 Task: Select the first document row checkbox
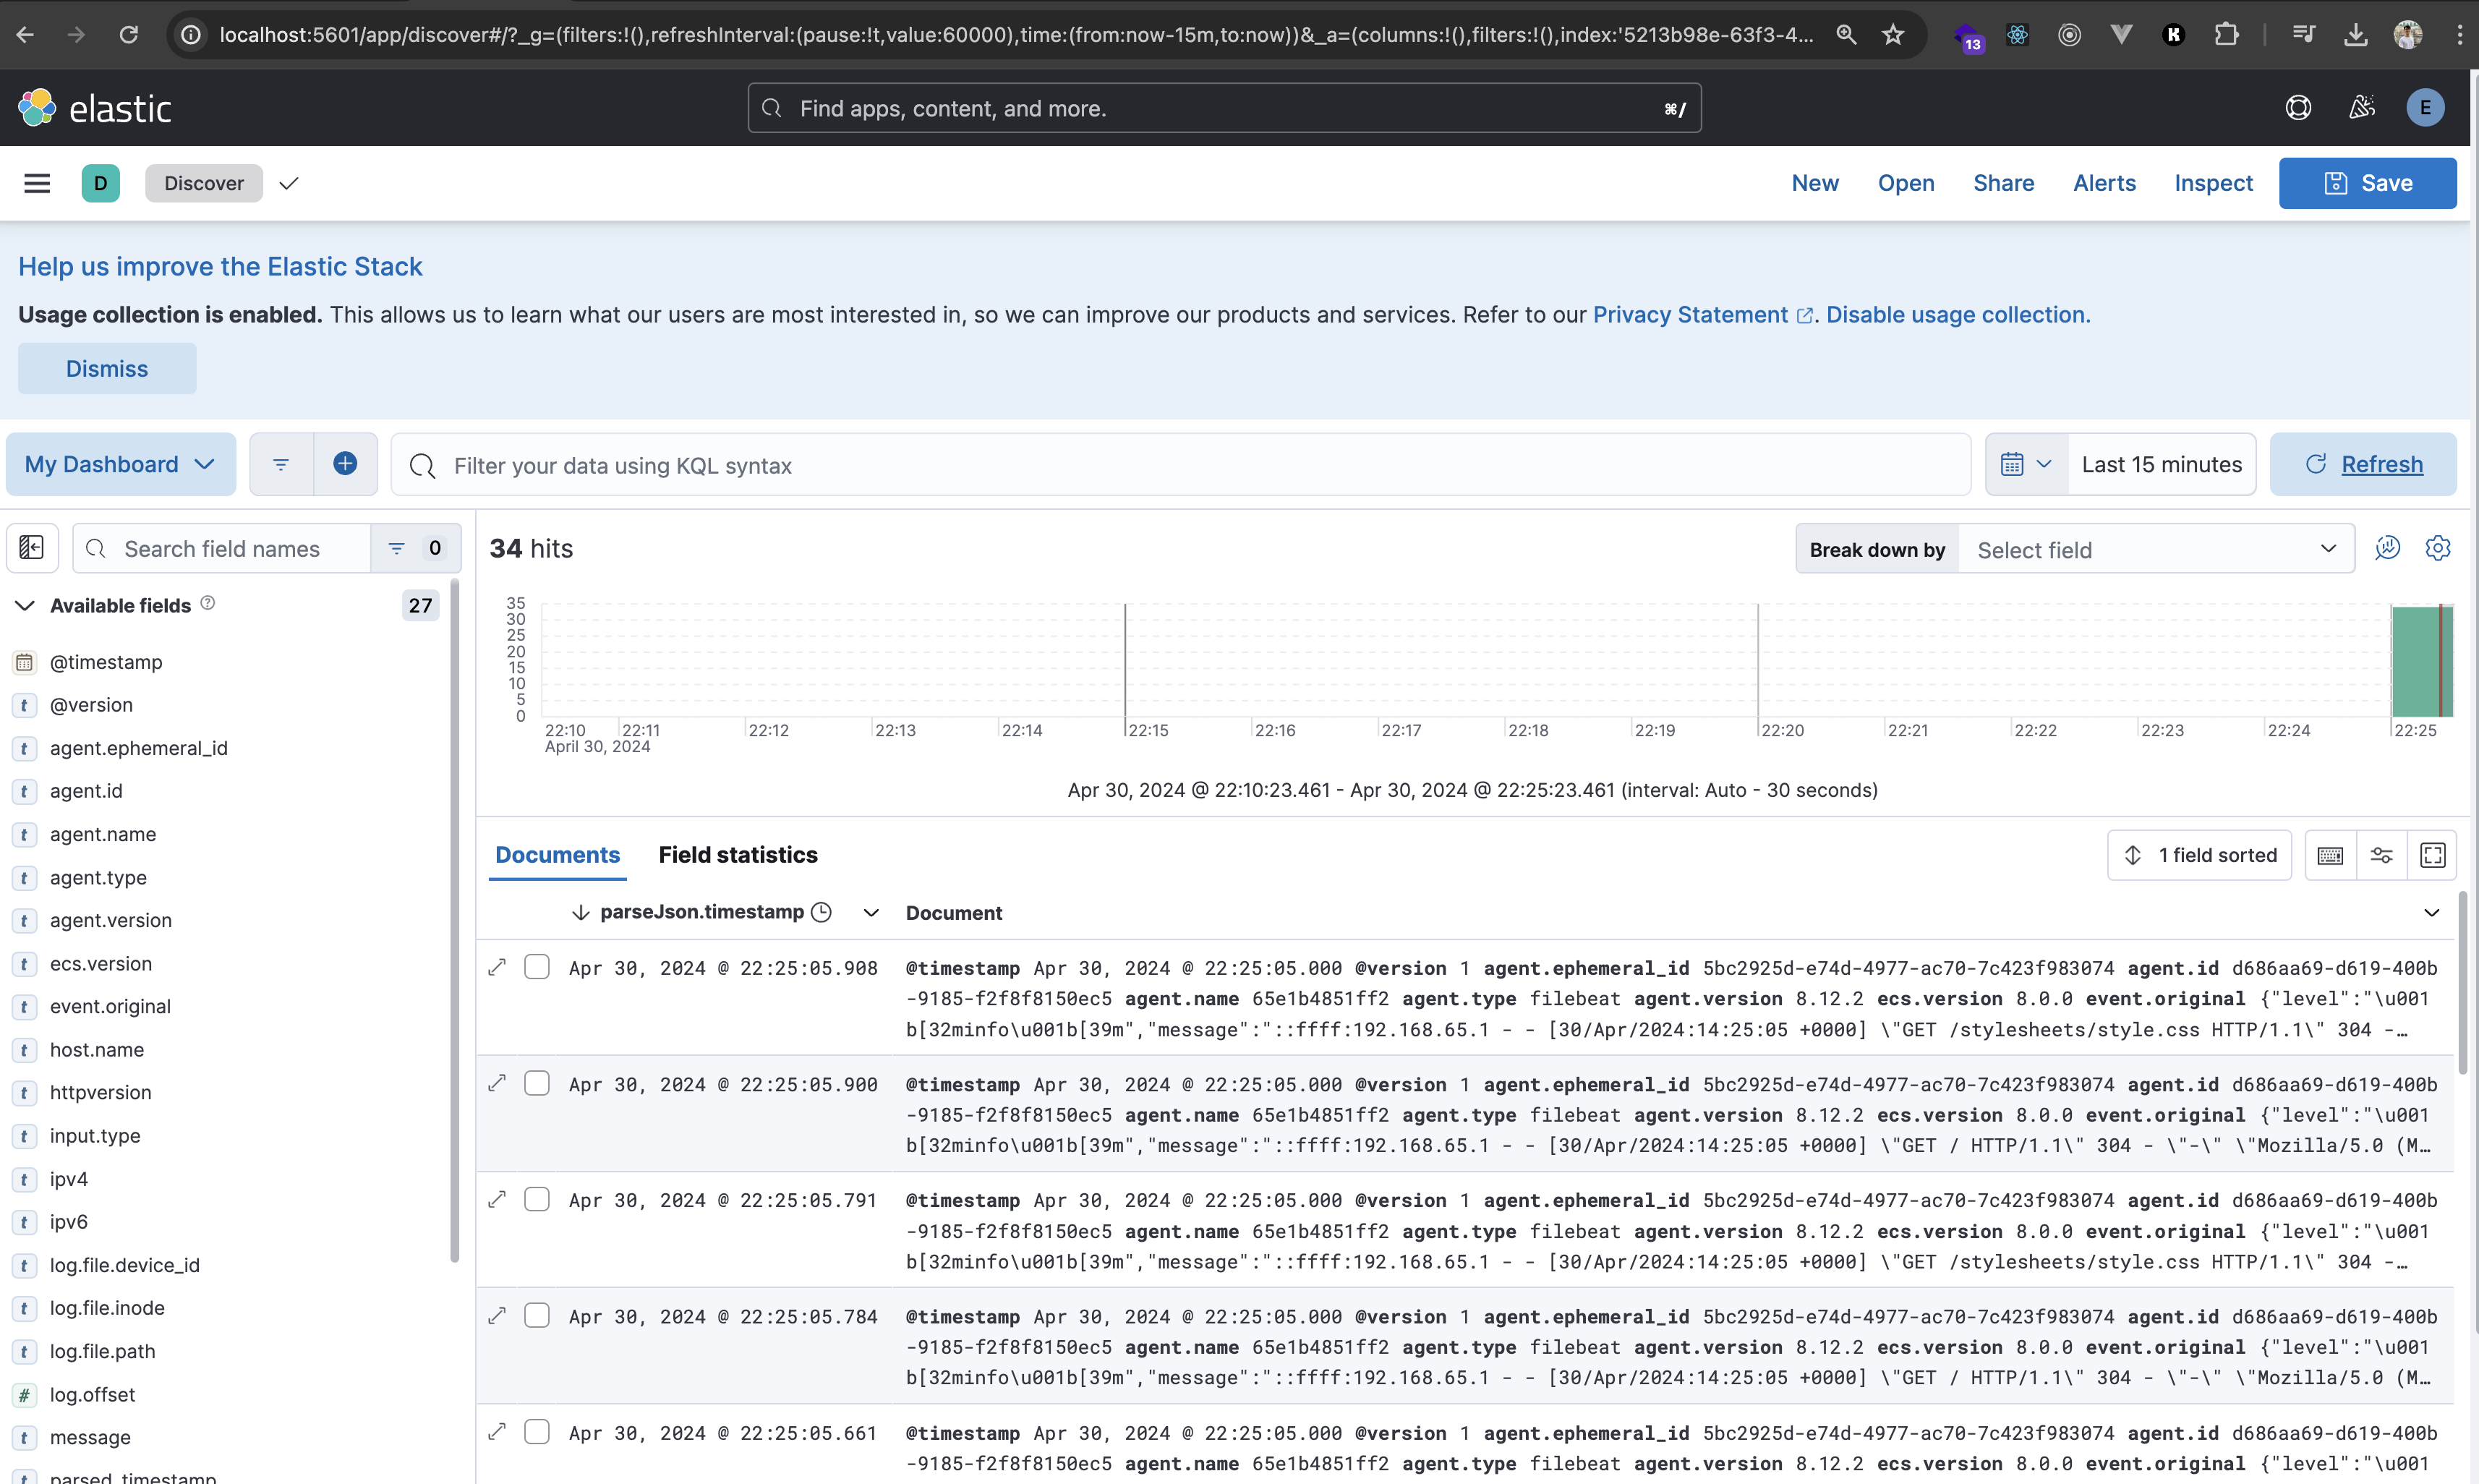tap(537, 966)
